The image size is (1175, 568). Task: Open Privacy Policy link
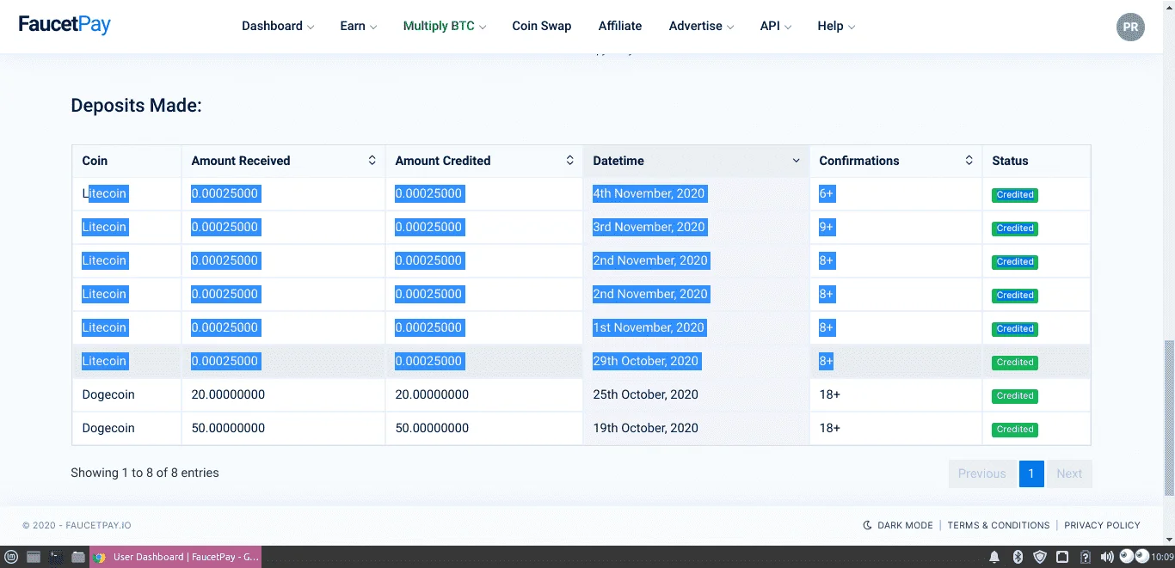click(x=1102, y=525)
